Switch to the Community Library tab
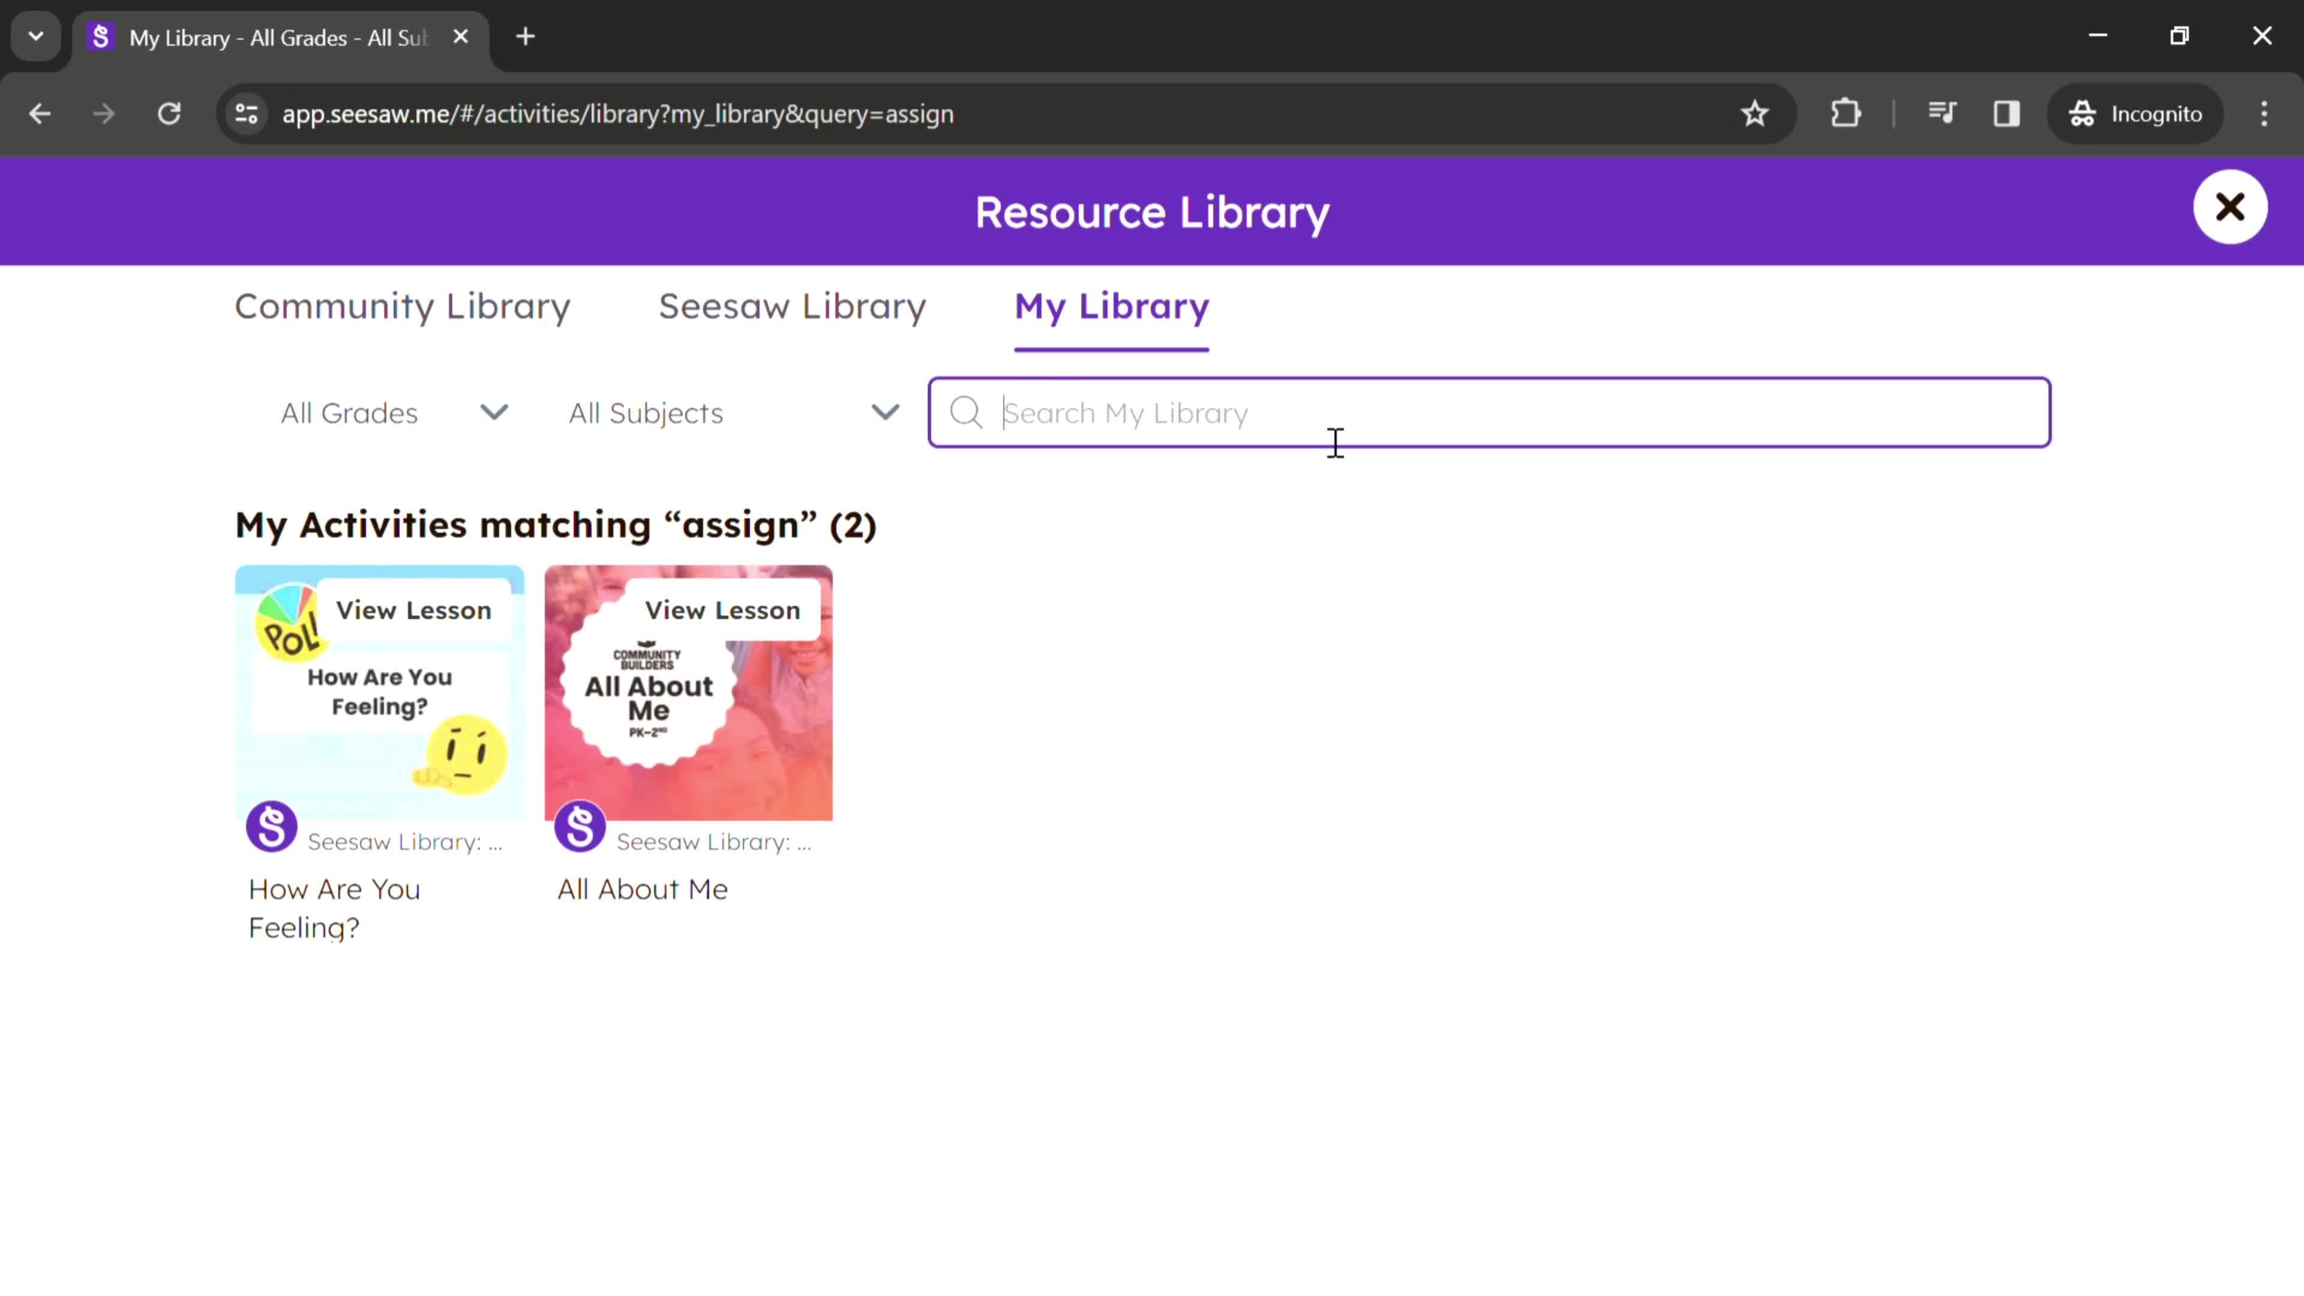The height and width of the screenshot is (1296, 2304). 403,307
